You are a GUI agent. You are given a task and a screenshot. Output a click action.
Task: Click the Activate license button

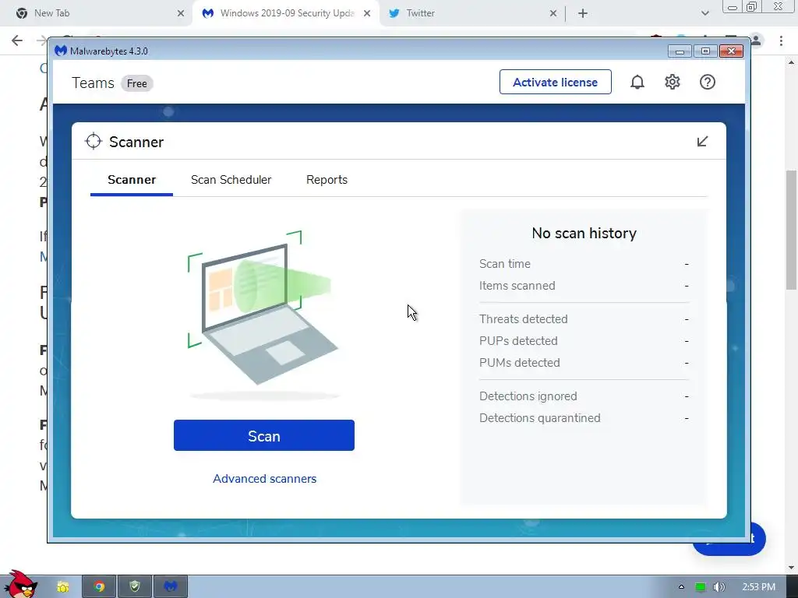pyautogui.click(x=555, y=82)
